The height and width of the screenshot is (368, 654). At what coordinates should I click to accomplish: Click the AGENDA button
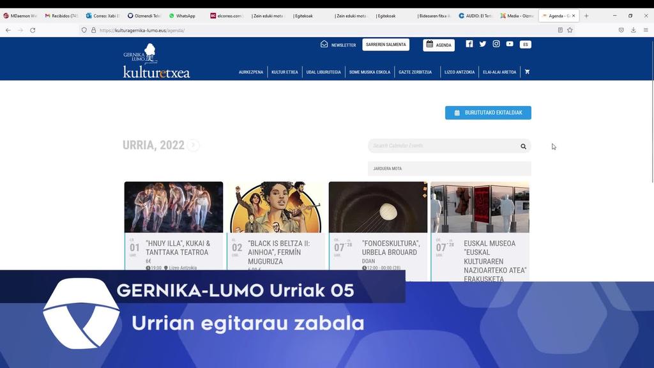(x=439, y=45)
